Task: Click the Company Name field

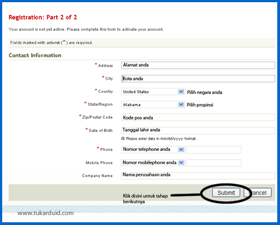Action: point(198,175)
